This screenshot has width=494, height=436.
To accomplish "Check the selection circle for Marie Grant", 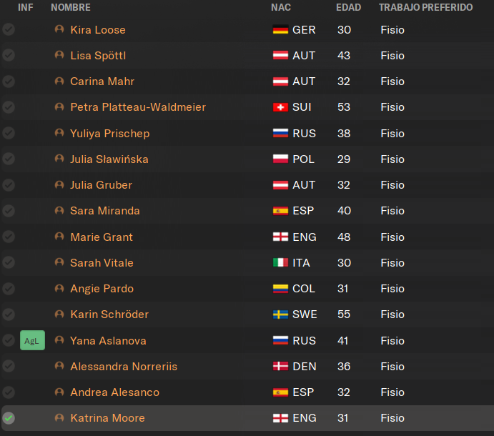I will [9, 237].
